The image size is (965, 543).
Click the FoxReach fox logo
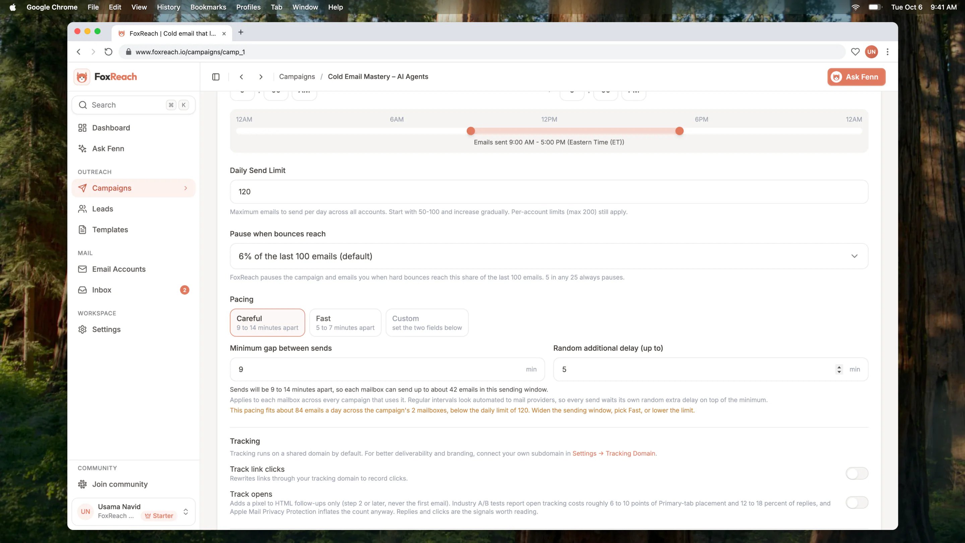point(82,77)
